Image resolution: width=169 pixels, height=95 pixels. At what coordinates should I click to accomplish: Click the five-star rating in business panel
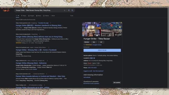(x=88, y=45)
